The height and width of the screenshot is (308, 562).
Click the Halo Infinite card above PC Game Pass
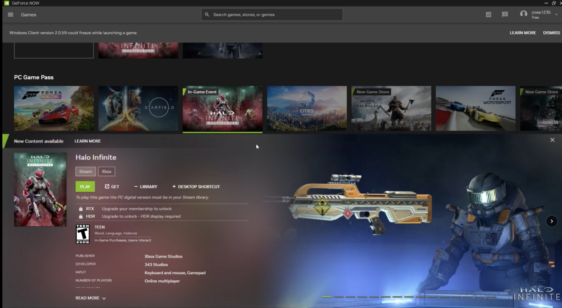click(x=138, y=51)
